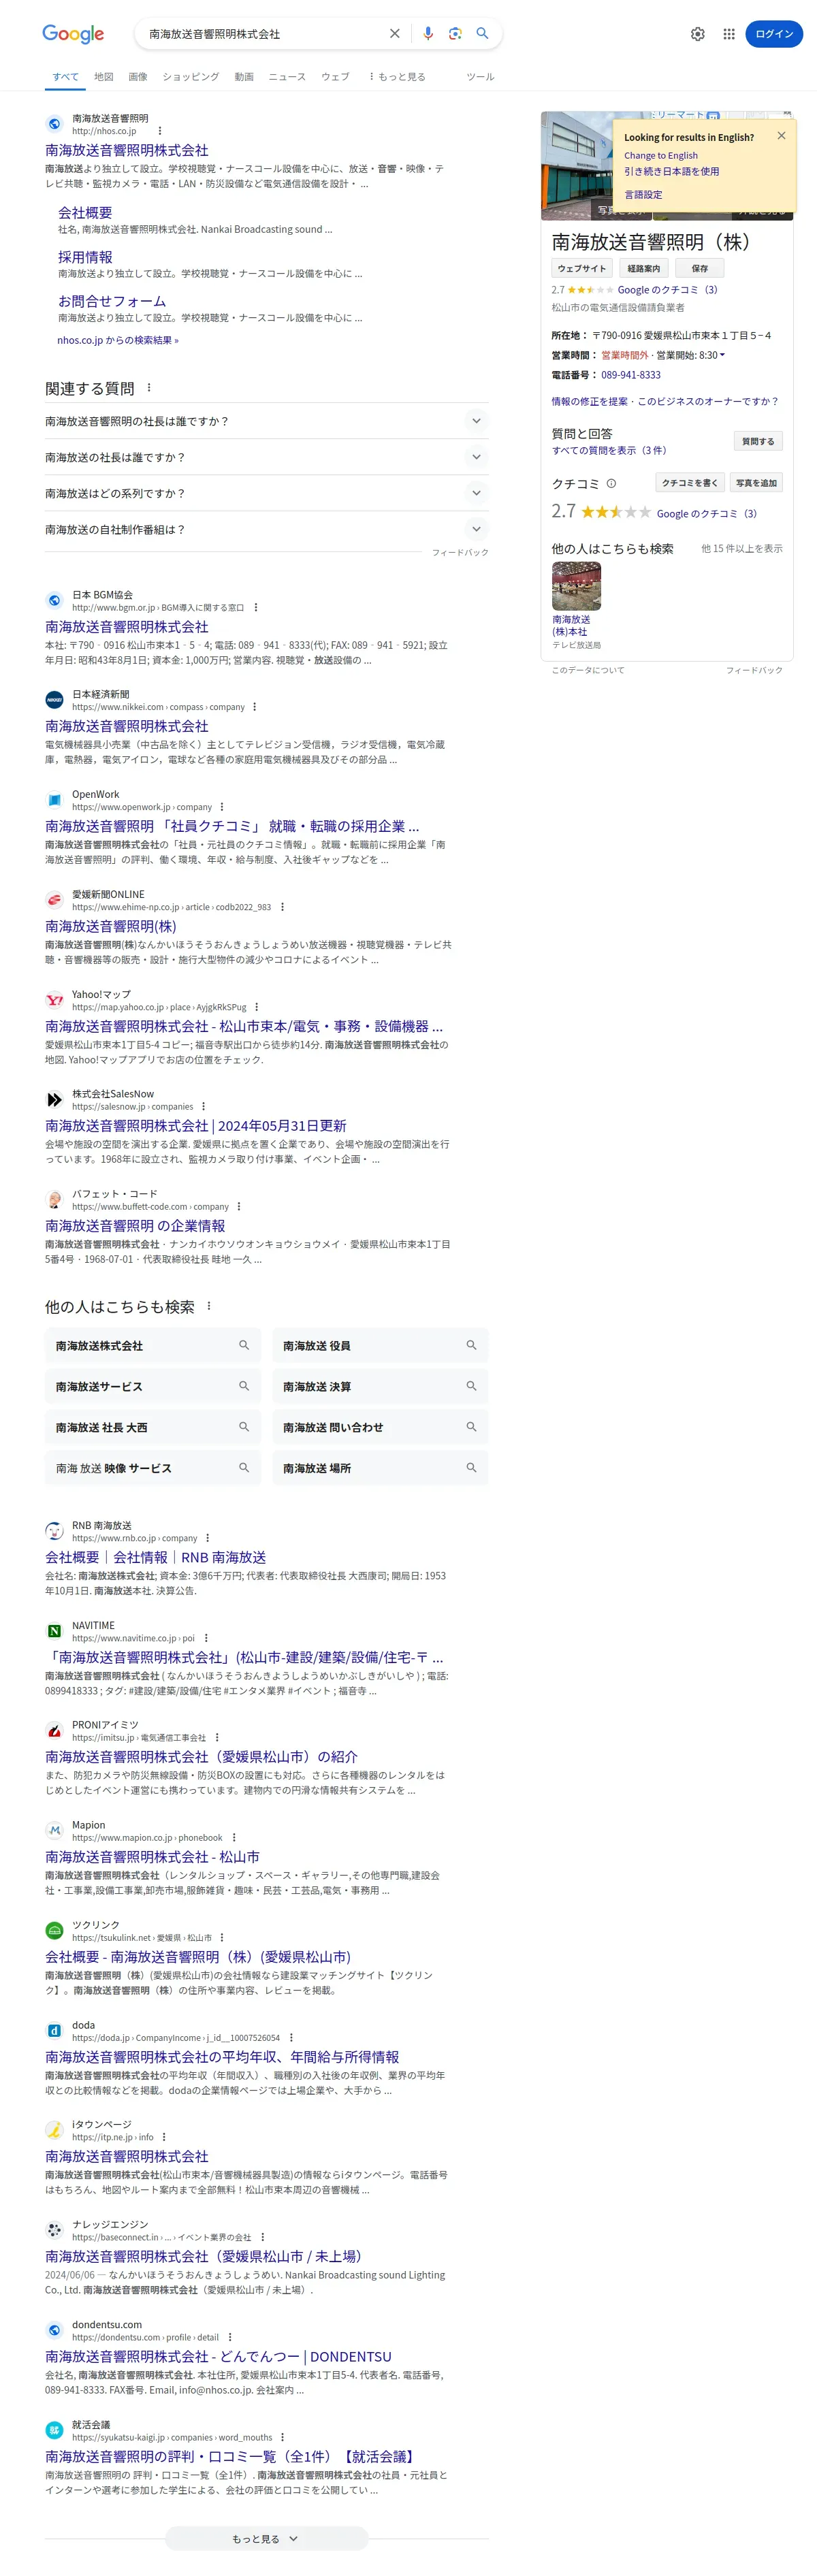Click the info icon next to クチコミ
The height and width of the screenshot is (2576, 817).
click(611, 484)
